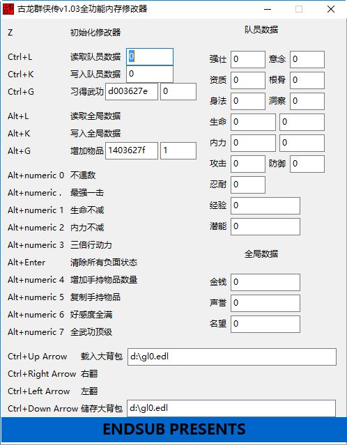Screen dimensions: 347x445
Task: Click the 强壮 value field
Action: (248, 60)
